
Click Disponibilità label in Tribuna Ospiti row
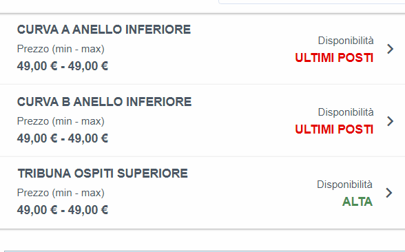click(x=345, y=185)
